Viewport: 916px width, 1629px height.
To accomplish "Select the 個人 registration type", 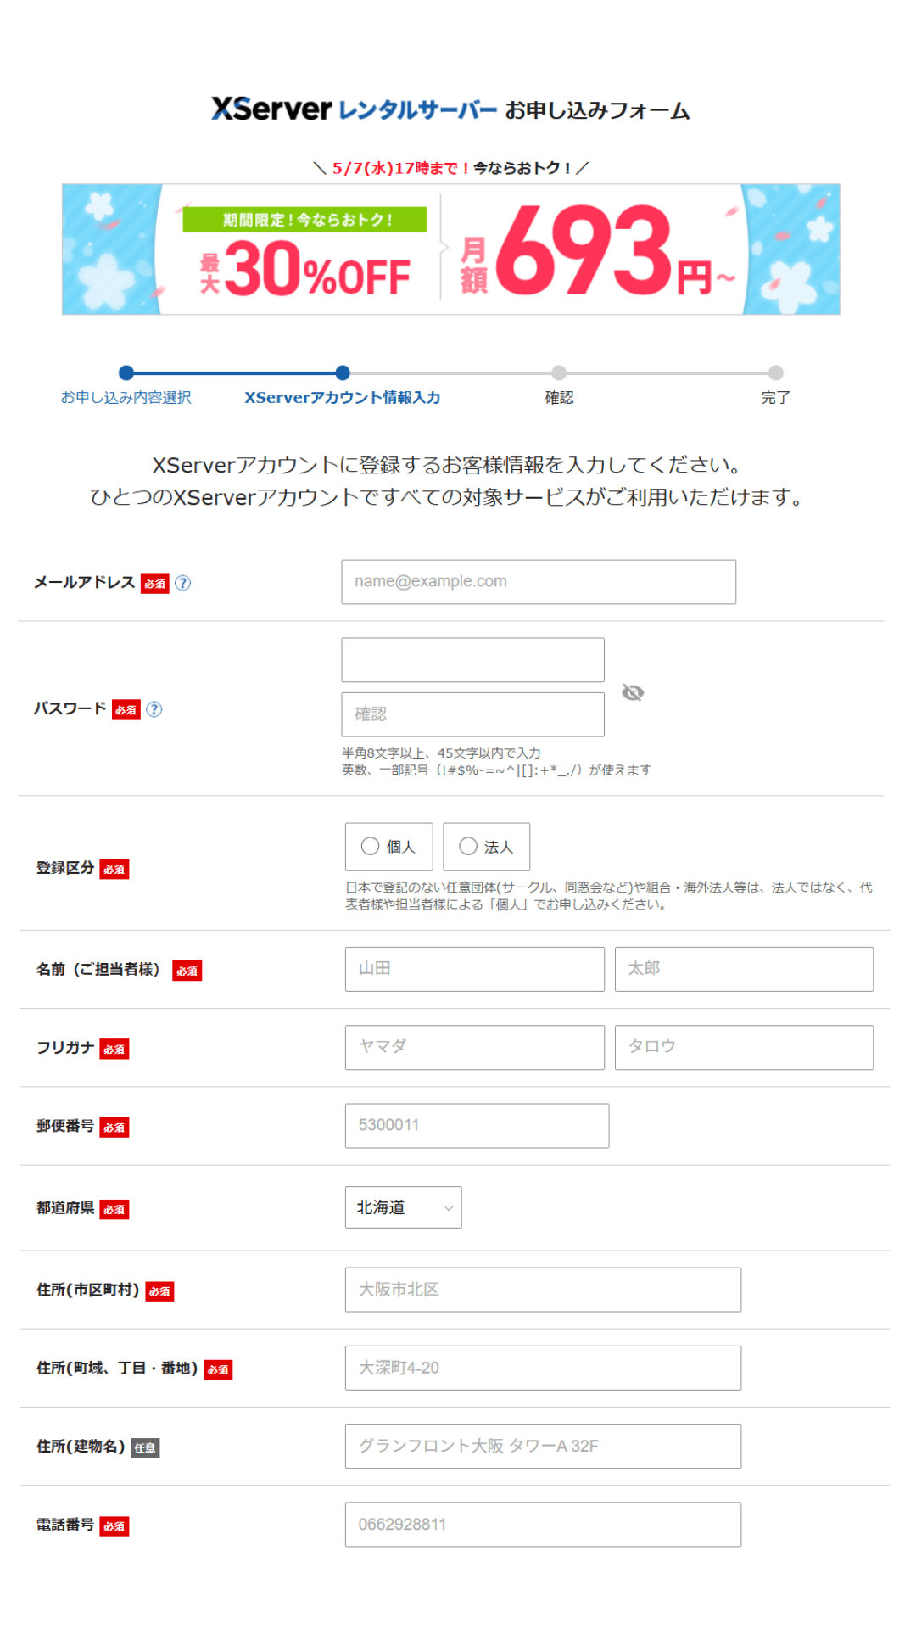I will [x=388, y=847].
